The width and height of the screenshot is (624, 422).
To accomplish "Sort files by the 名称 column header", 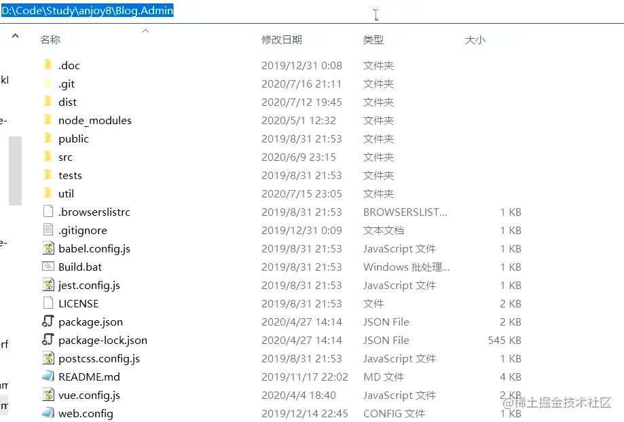I will [50, 40].
